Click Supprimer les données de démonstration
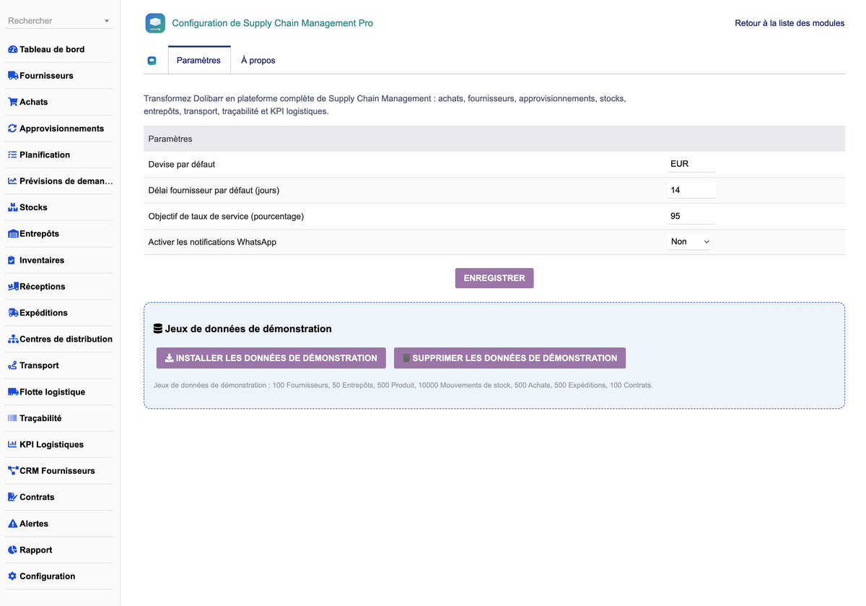Image resolution: width=866 pixels, height=606 pixels. click(509, 358)
